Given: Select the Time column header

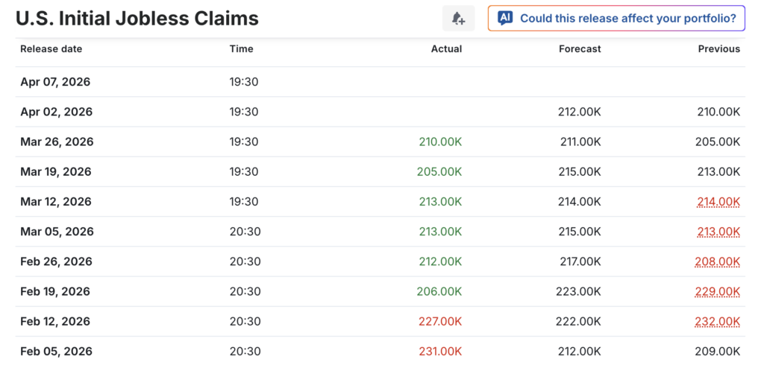Looking at the screenshot, I should (x=241, y=48).
